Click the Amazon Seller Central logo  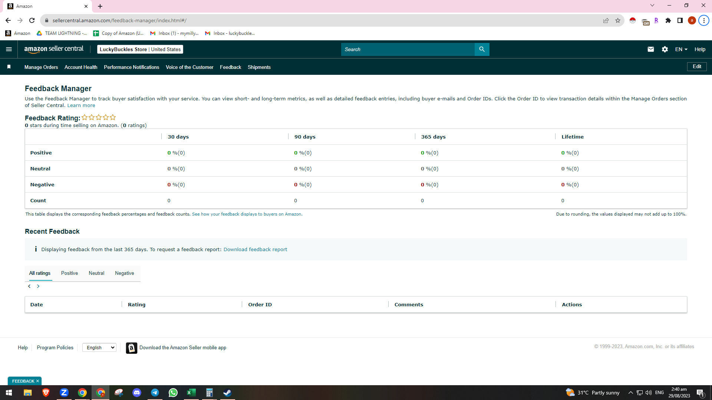54,49
